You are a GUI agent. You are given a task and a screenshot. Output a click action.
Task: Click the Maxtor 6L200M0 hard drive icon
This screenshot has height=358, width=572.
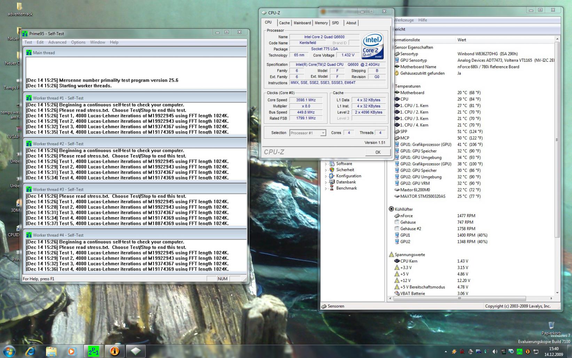pos(397,190)
